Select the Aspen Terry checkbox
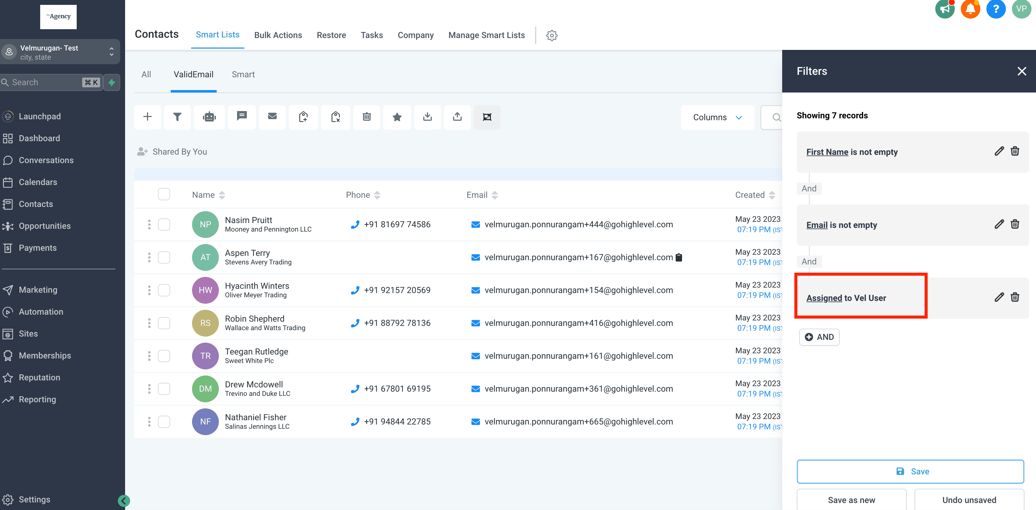 click(164, 257)
